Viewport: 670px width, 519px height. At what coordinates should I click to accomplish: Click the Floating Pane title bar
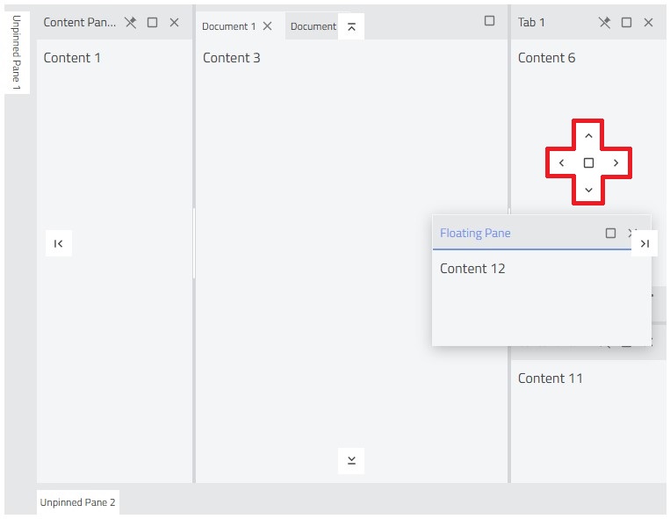[518, 234]
